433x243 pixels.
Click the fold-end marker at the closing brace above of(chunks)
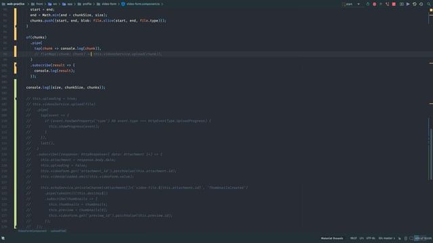click(x=16, y=26)
